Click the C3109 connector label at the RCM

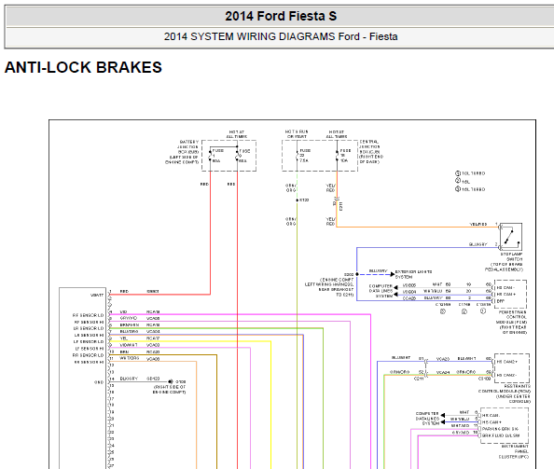tap(484, 379)
